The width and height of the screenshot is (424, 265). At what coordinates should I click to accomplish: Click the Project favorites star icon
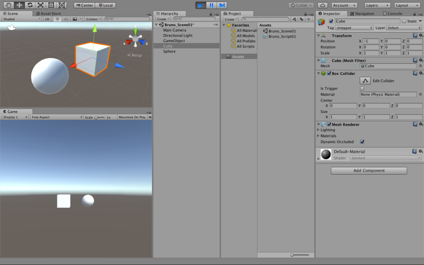308,19
